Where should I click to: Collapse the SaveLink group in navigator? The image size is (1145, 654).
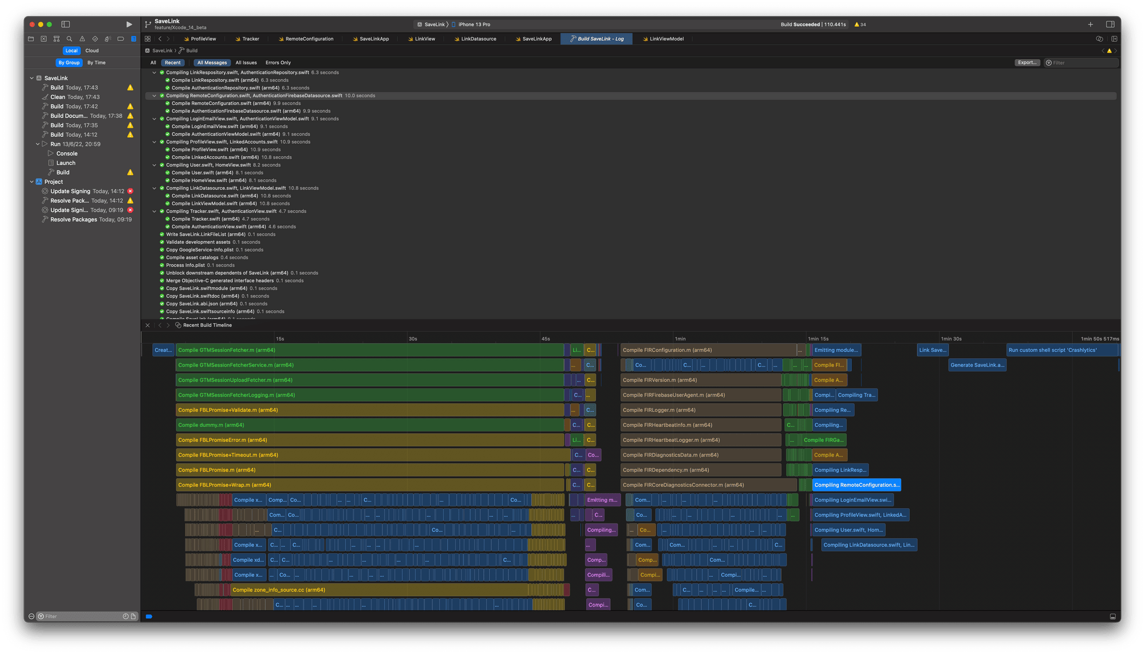pos(31,78)
